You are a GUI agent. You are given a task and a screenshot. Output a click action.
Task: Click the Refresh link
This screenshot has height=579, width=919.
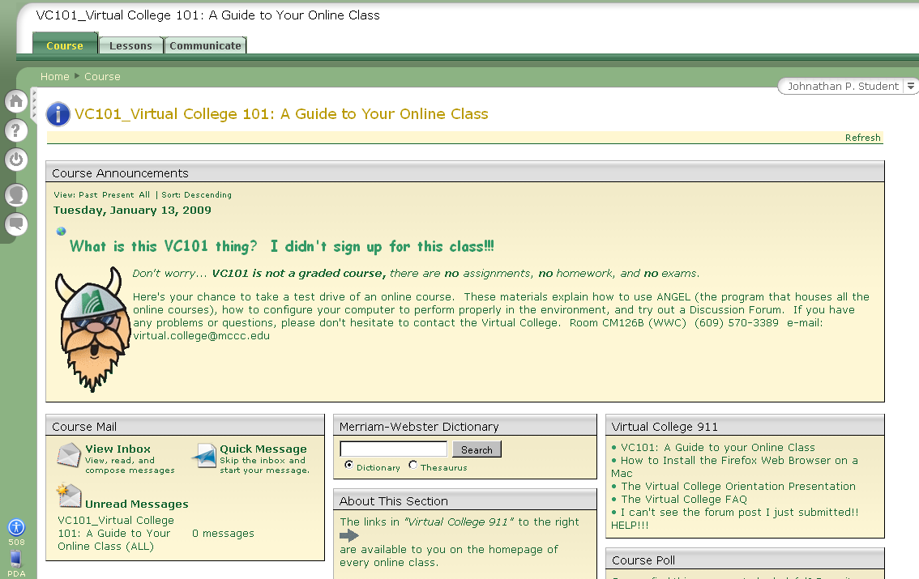[x=862, y=138]
